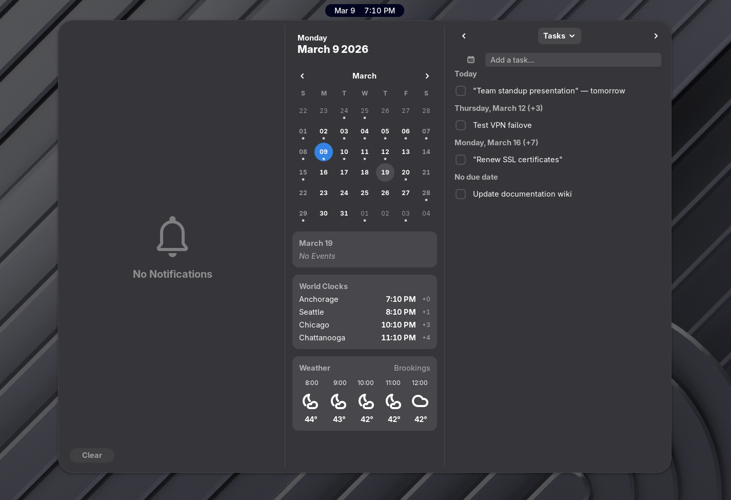Select March 19 in calendar
Viewport: 731px width, 500px height.
click(x=385, y=172)
